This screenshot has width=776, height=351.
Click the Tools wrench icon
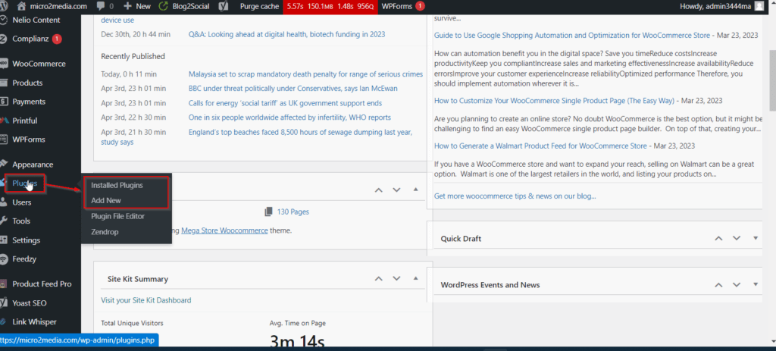[x=4, y=221]
